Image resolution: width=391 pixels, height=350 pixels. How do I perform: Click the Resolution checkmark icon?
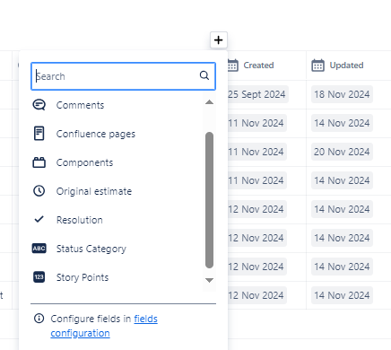[x=39, y=219]
